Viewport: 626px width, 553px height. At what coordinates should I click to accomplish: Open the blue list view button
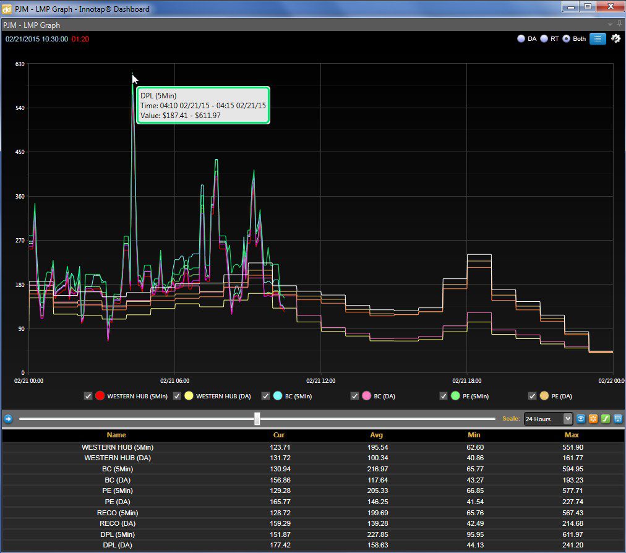[x=598, y=39]
